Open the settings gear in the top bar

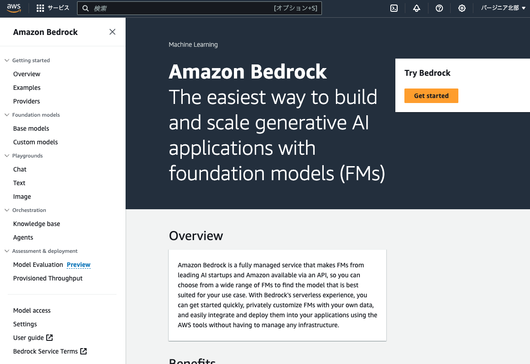click(x=462, y=8)
